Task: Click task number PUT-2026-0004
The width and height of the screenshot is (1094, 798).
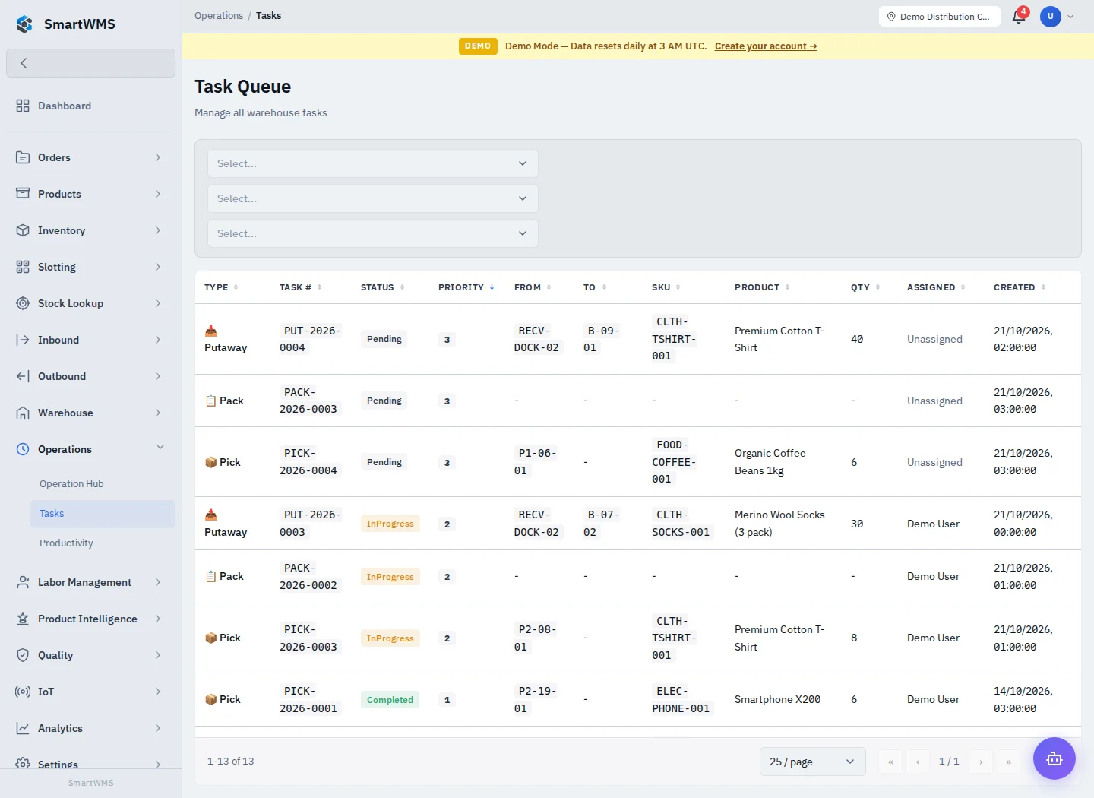Action: click(x=311, y=339)
